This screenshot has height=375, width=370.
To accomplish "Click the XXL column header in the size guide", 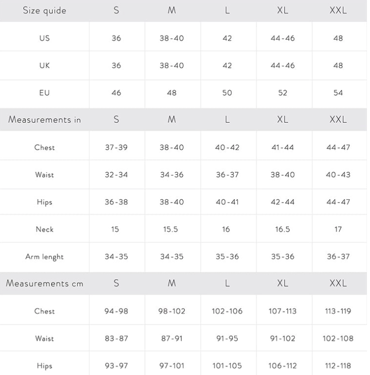I will pos(338,11).
